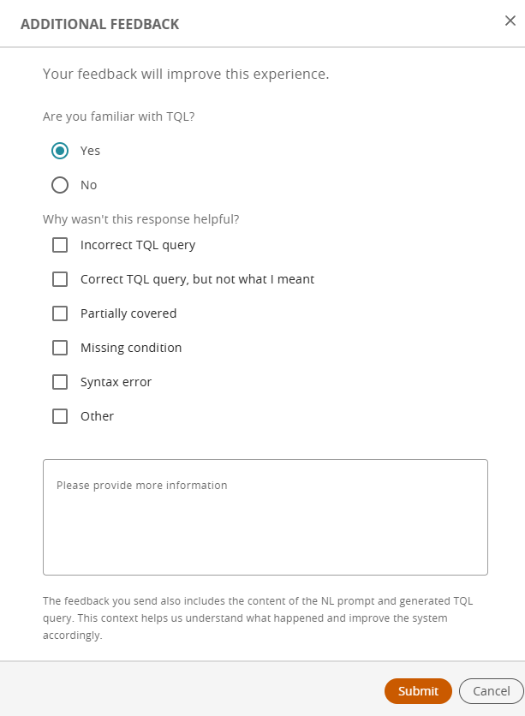Tick the Missing condition checkbox box
The height and width of the screenshot is (716, 525).
60,348
